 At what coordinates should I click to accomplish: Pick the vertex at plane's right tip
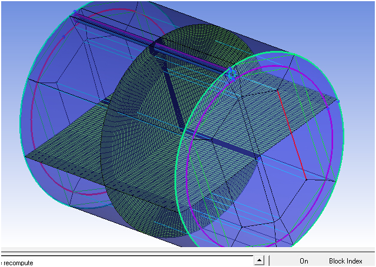pos(339,101)
